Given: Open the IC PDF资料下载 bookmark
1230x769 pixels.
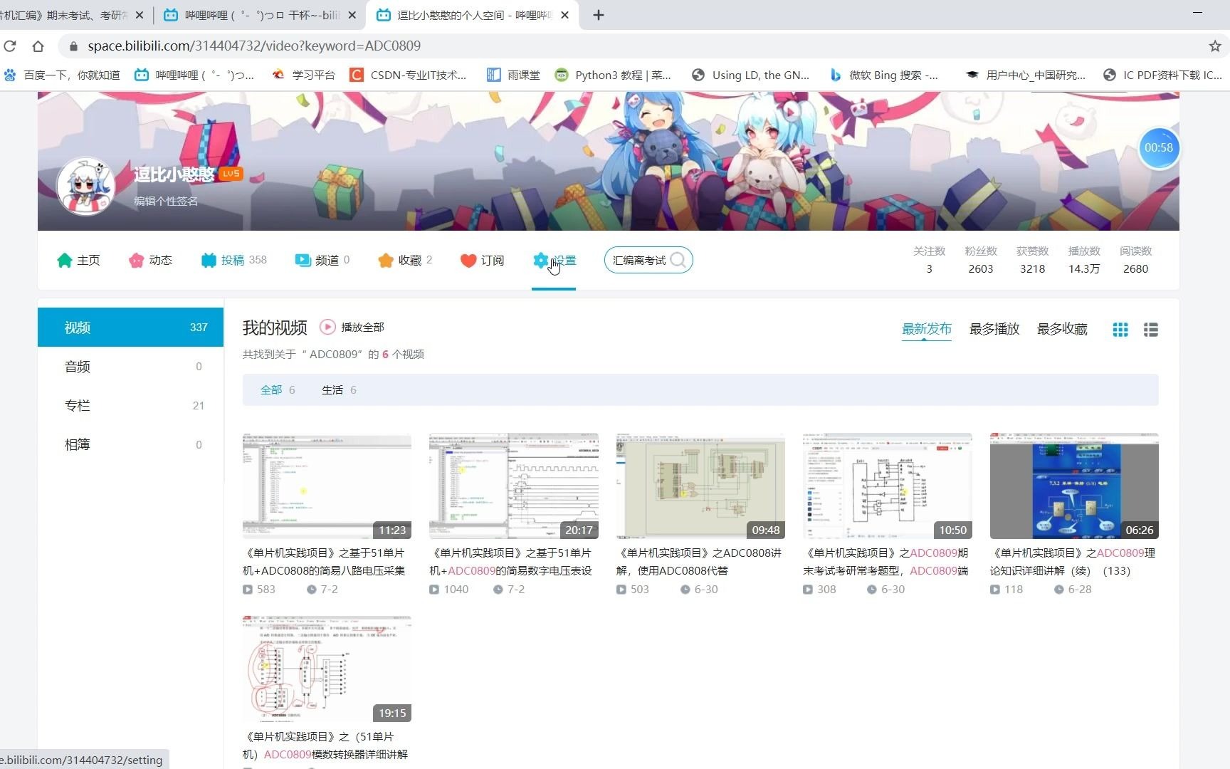Looking at the screenshot, I should pos(1162,75).
